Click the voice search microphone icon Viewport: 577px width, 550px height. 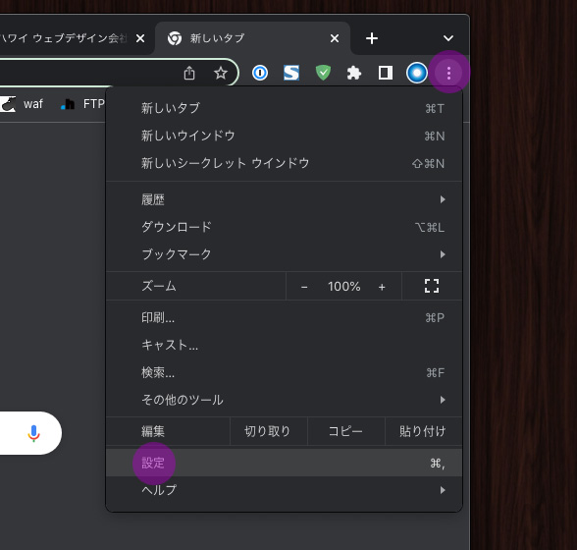click(33, 433)
